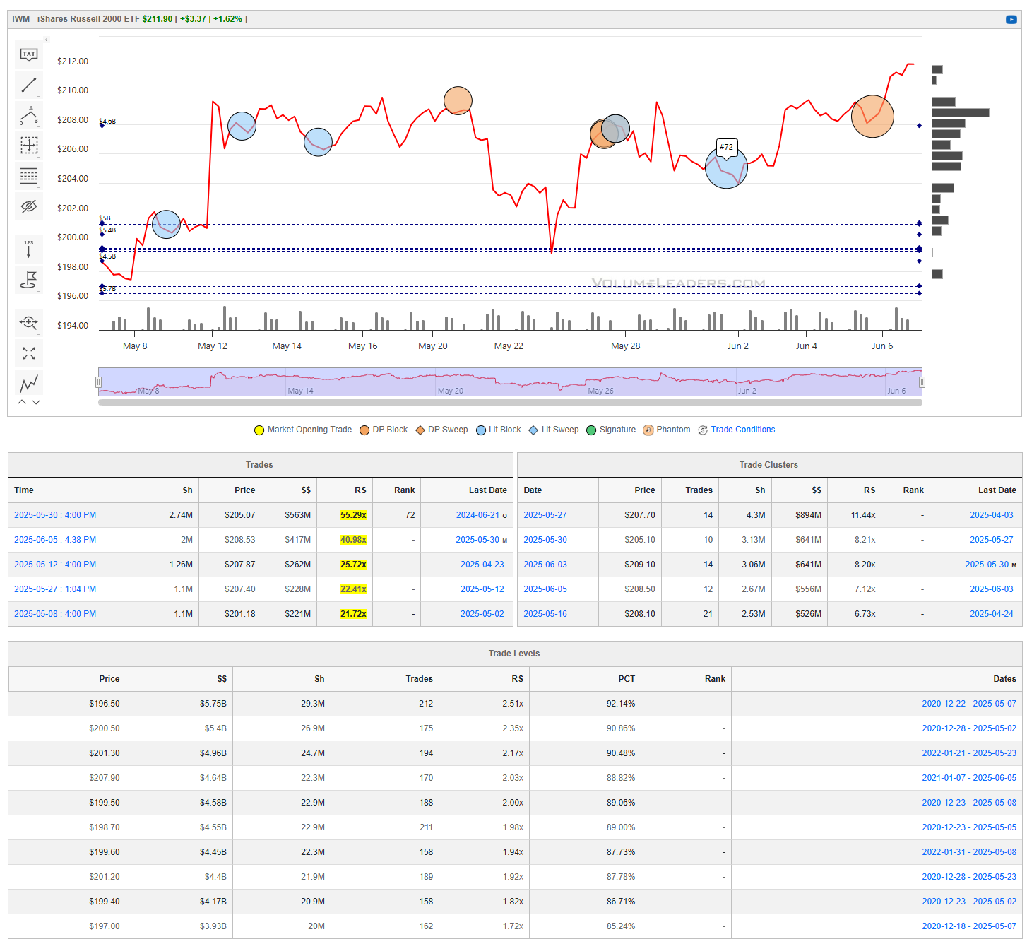Select the TXT text annotation tool
This screenshot has height=944, width=1027.
(29, 54)
